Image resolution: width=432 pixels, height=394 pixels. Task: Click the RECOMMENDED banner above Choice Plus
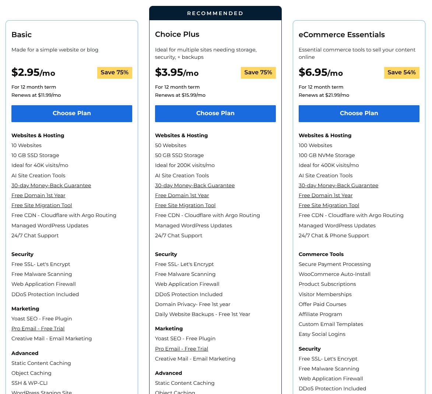pos(215,13)
